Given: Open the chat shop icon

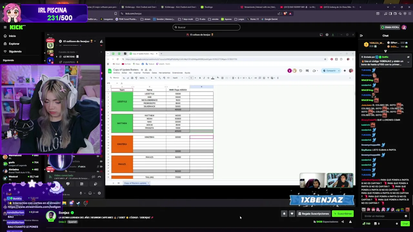Looking at the screenshot, I should coord(376,224).
